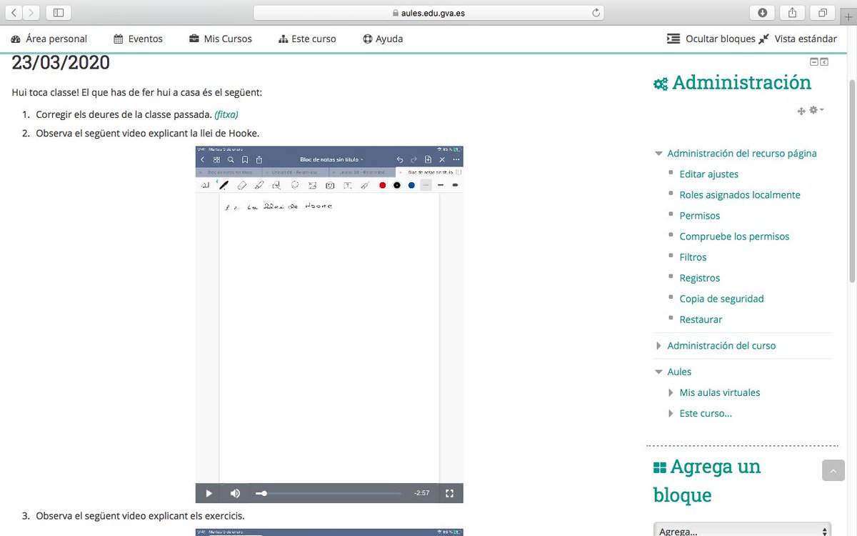857x536 pixels.
Task: Go forward with Safari's forward arrow
Action: click(32, 12)
